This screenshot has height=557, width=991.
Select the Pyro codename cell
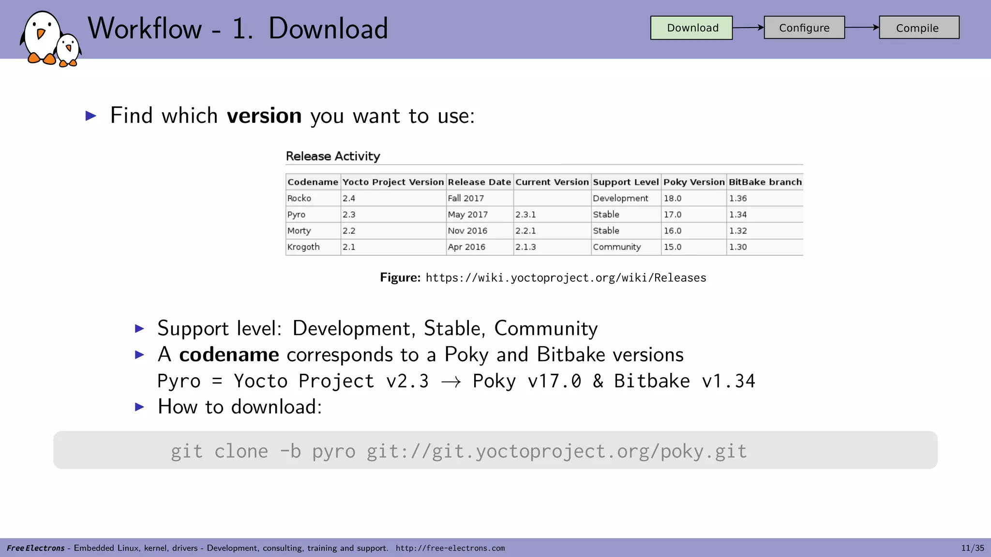(x=313, y=214)
